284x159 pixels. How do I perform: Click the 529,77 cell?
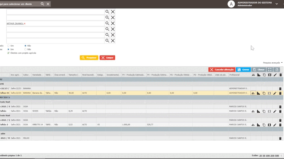(158, 125)
